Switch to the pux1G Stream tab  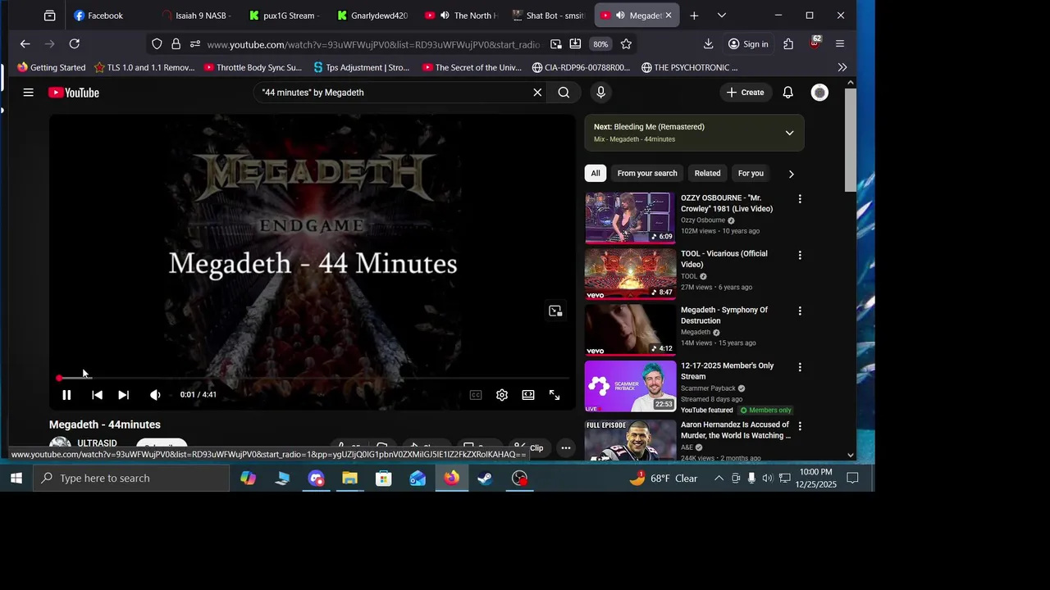pyautogui.click(x=285, y=16)
